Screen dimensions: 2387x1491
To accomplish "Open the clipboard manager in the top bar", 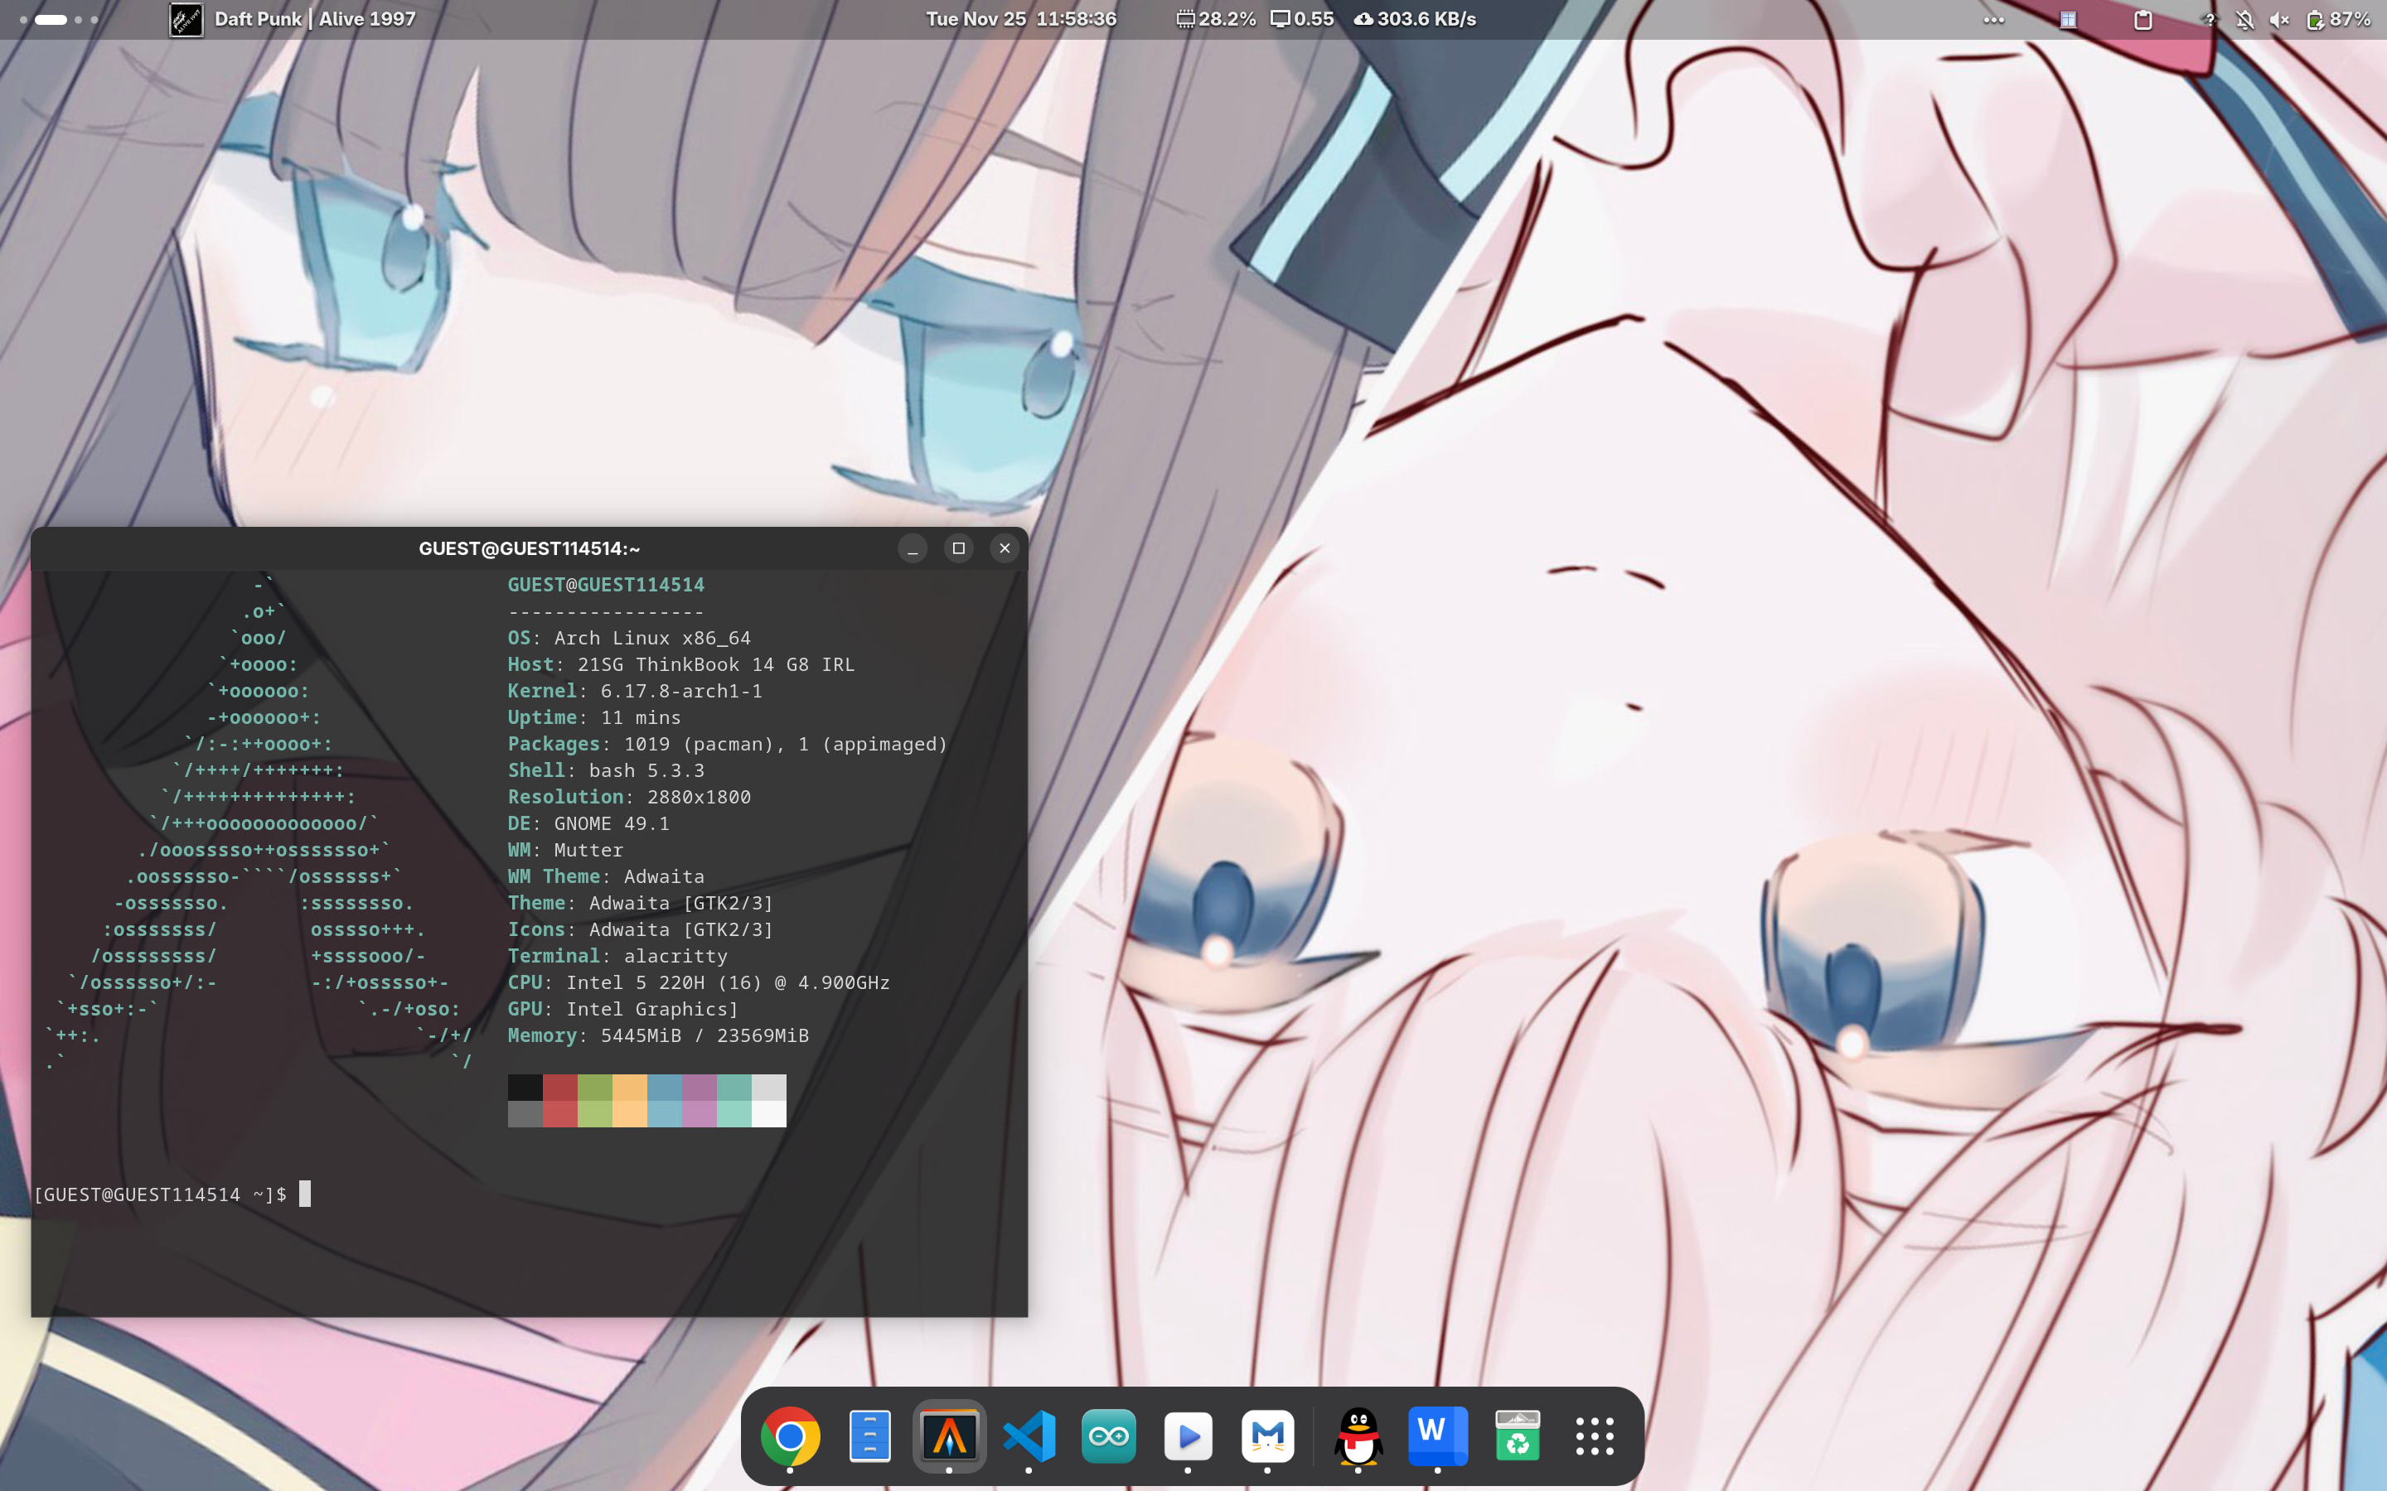I will (x=2142, y=19).
